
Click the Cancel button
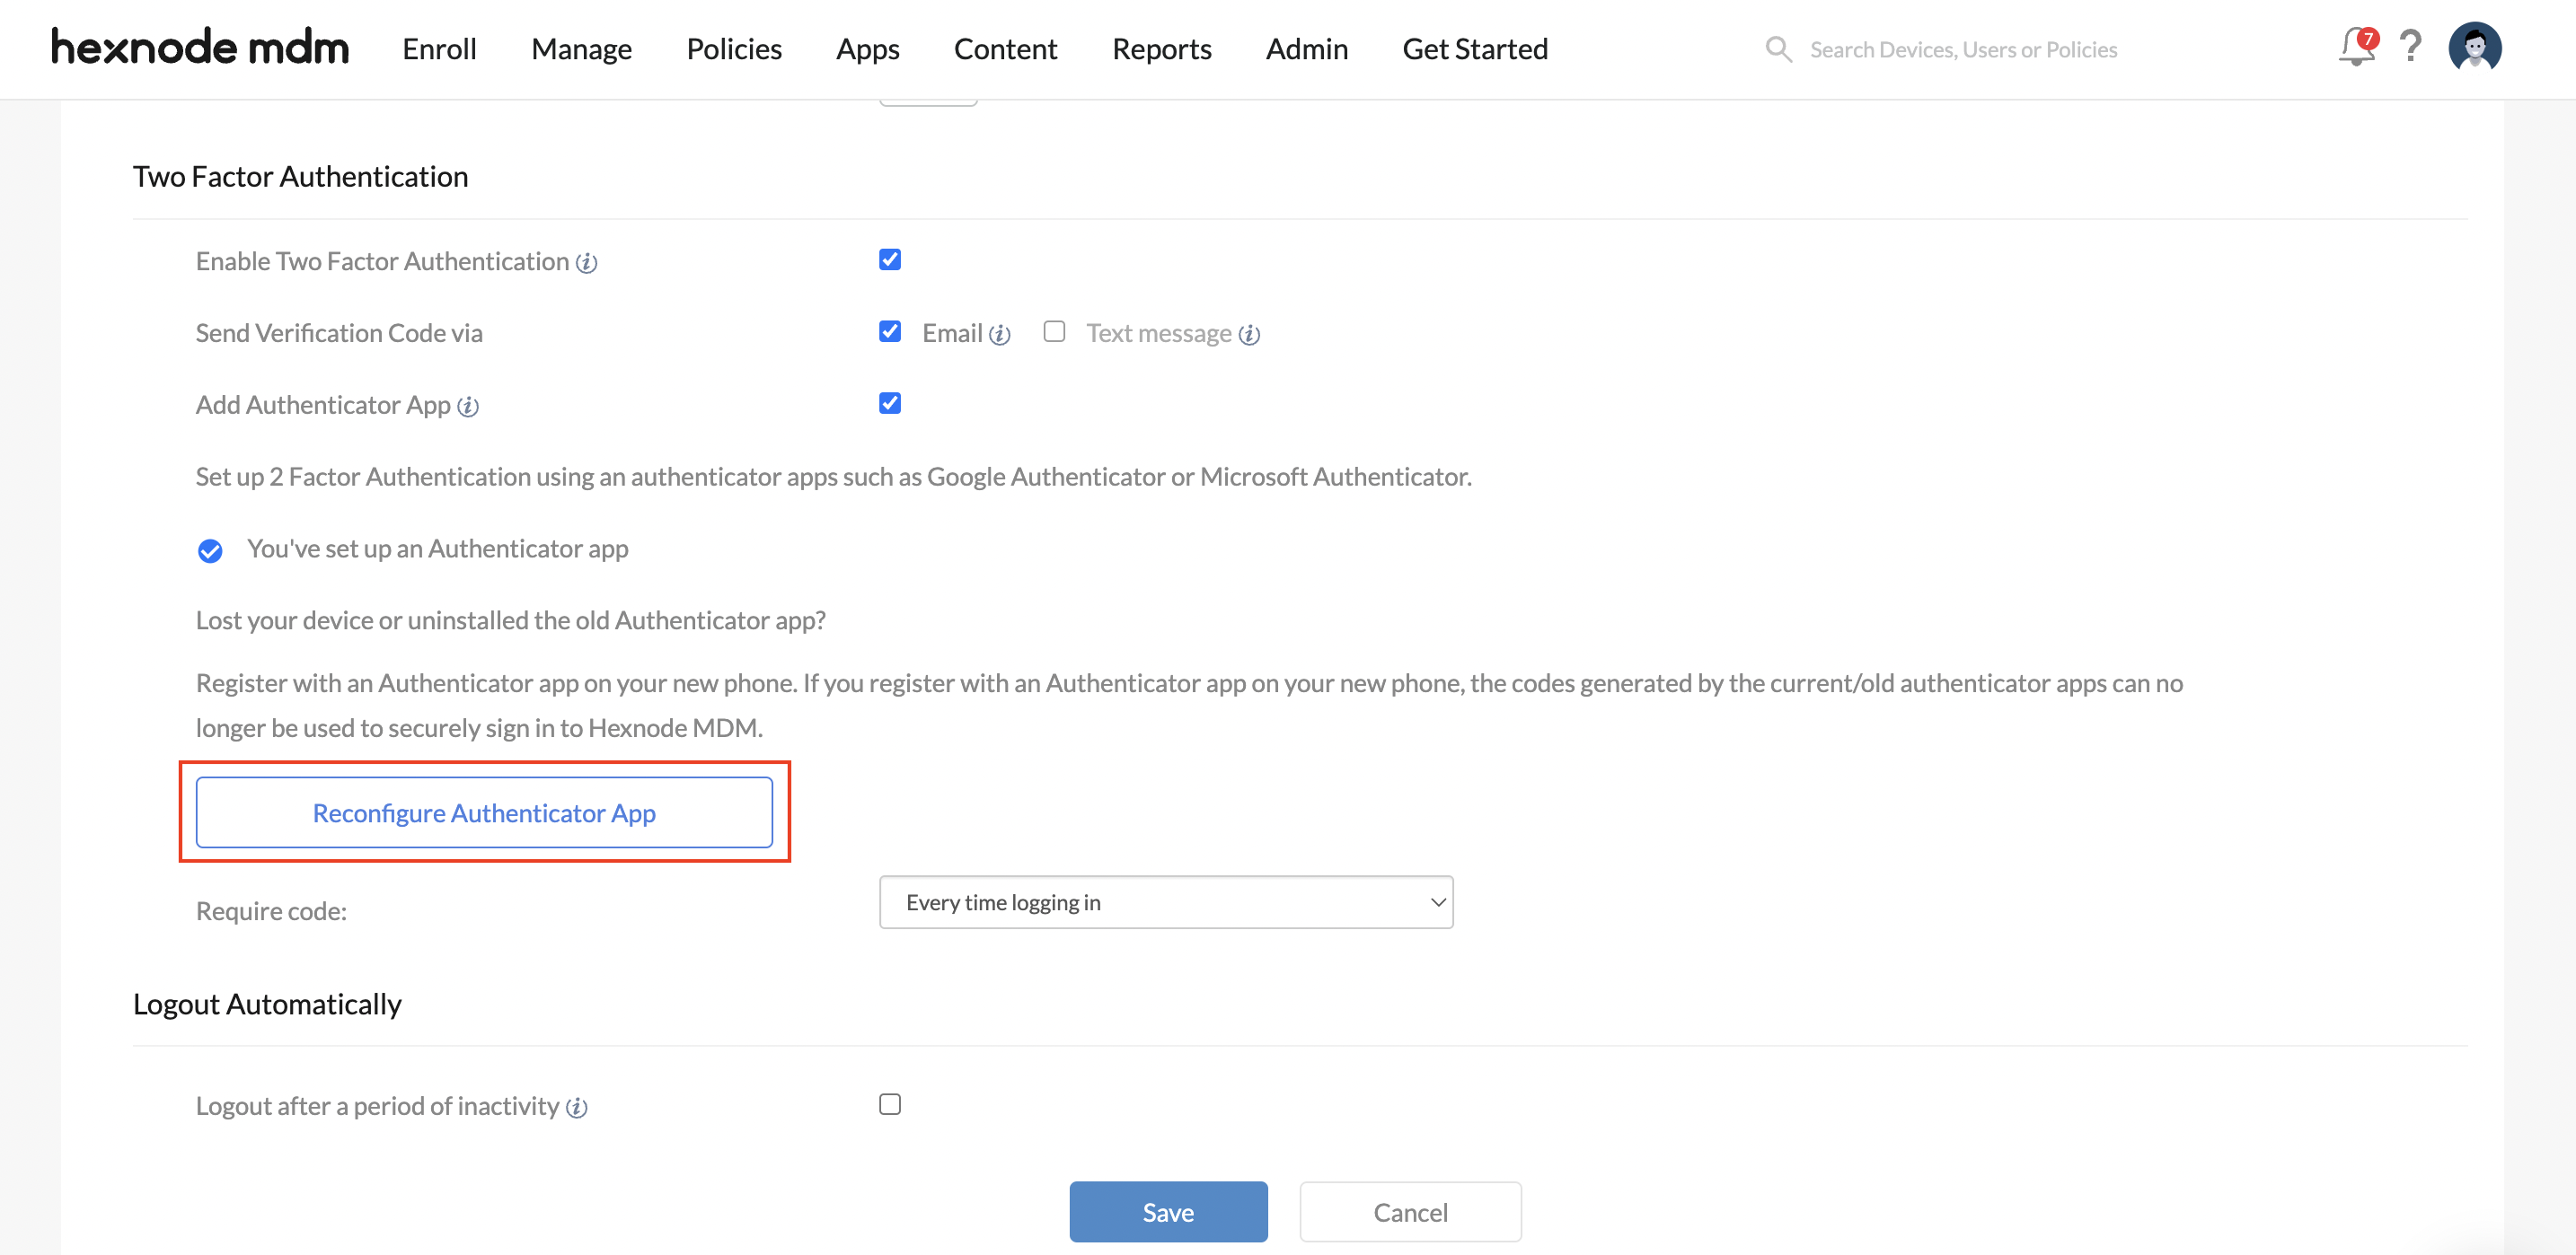[1410, 1212]
